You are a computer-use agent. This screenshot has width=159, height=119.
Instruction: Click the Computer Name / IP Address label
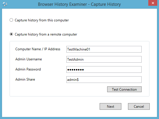(x=38, y=49)
